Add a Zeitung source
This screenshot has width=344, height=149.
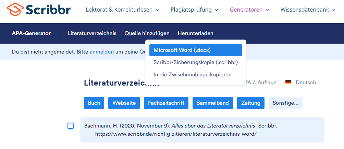[x=251, y=103]
